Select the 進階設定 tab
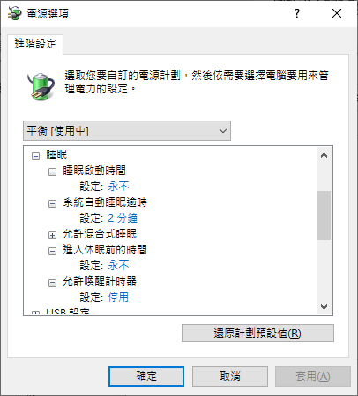The image size is (358, 396). pos(35,44)
